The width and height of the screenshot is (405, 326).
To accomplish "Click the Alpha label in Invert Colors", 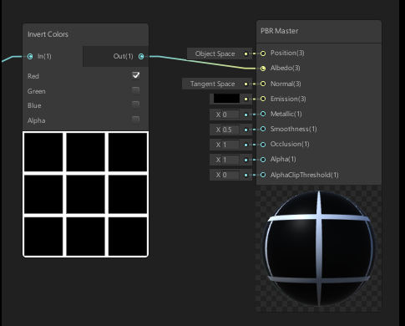I will coord(37,120).
